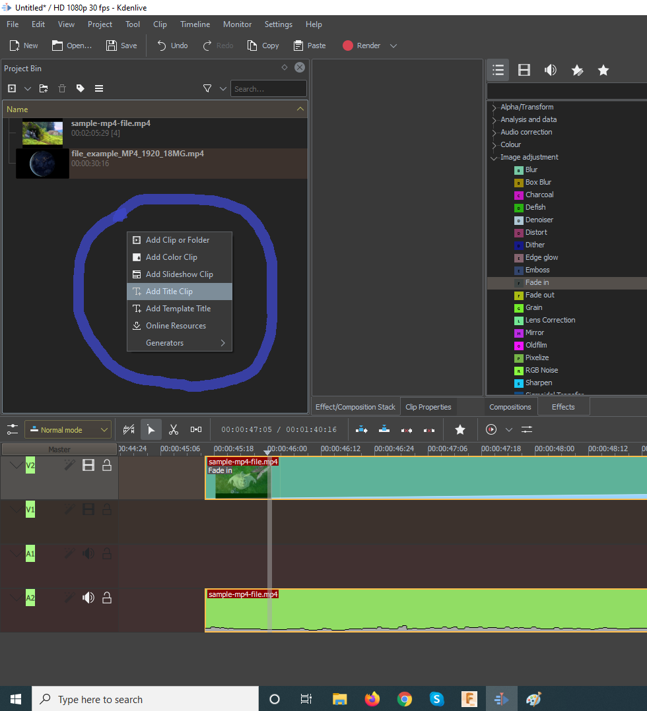Open Google Chrome from the taskbar

click(x=404, y=699)
